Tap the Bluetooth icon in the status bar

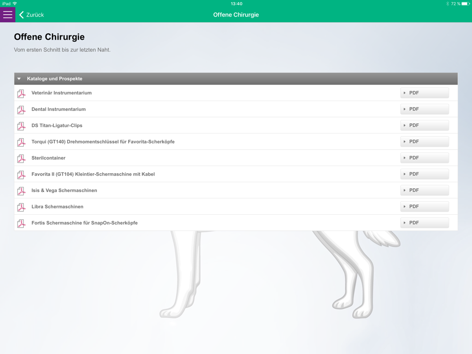tap(447, 4)
